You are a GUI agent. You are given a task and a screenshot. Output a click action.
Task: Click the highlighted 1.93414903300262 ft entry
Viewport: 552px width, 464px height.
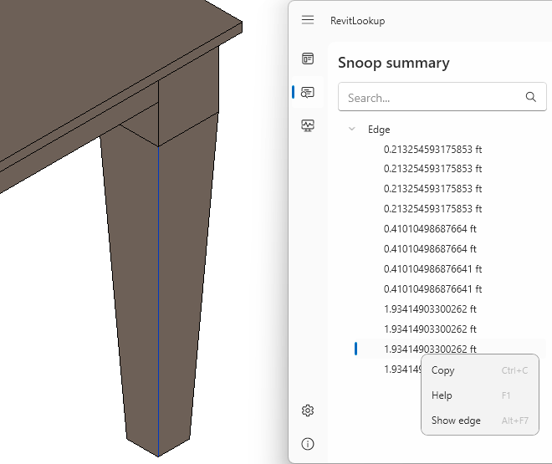click(x=430, y=349)
